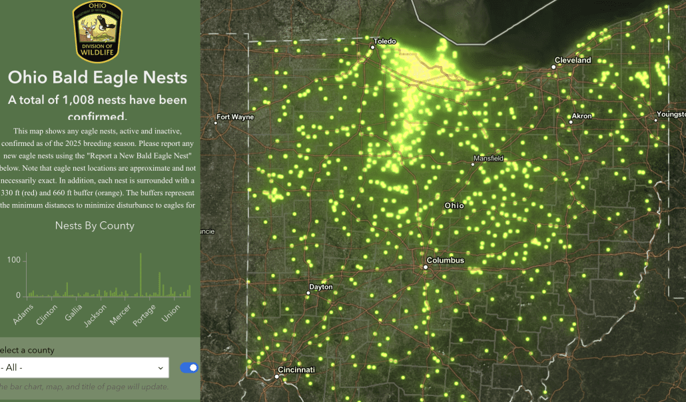This screenshot has width=686, height=402.
Task: Click the Dayton city marker dot
Action: point(308,293)
